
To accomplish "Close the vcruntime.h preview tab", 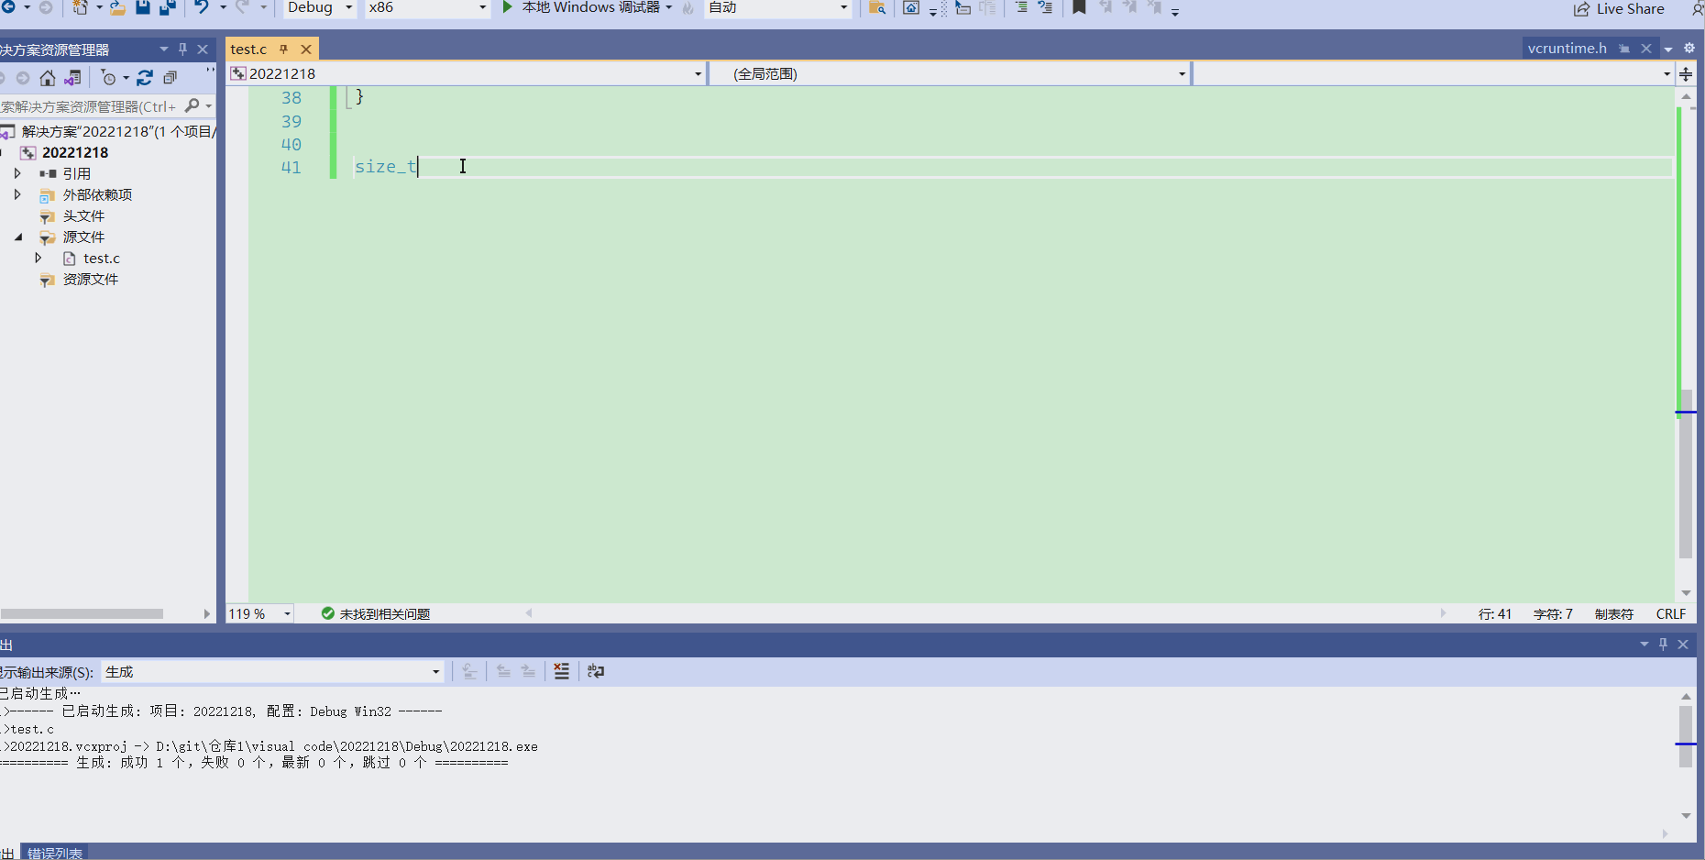I will click(1646, 49).
